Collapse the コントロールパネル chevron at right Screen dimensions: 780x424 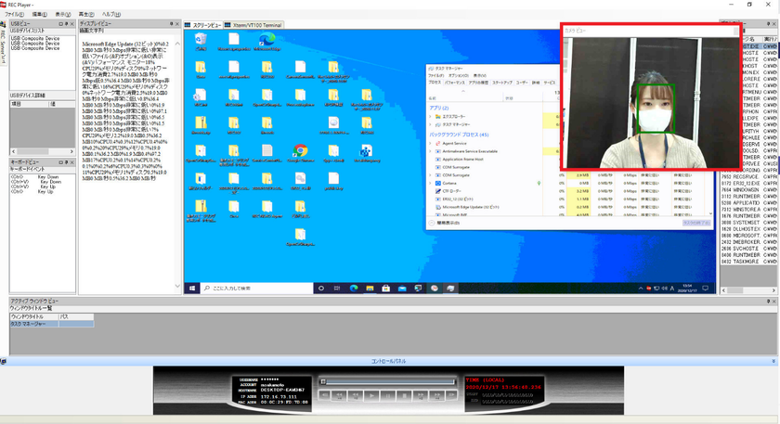773,361
